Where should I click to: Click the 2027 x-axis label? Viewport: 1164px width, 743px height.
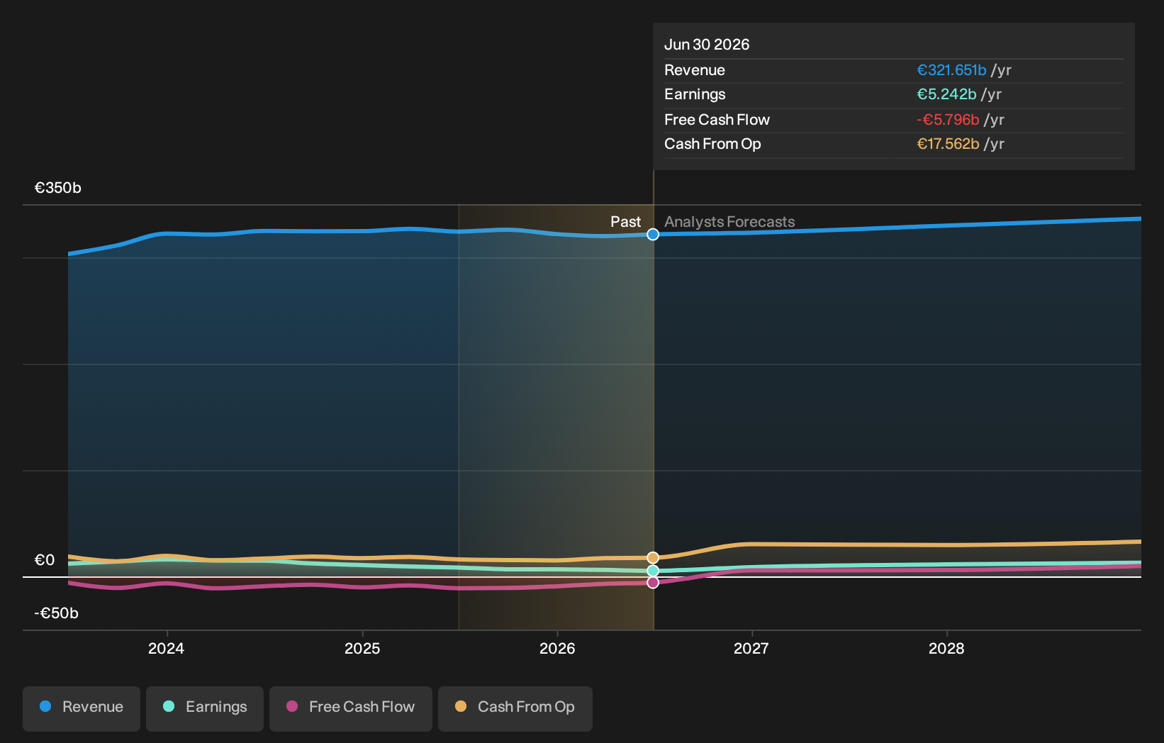(751, 649)
